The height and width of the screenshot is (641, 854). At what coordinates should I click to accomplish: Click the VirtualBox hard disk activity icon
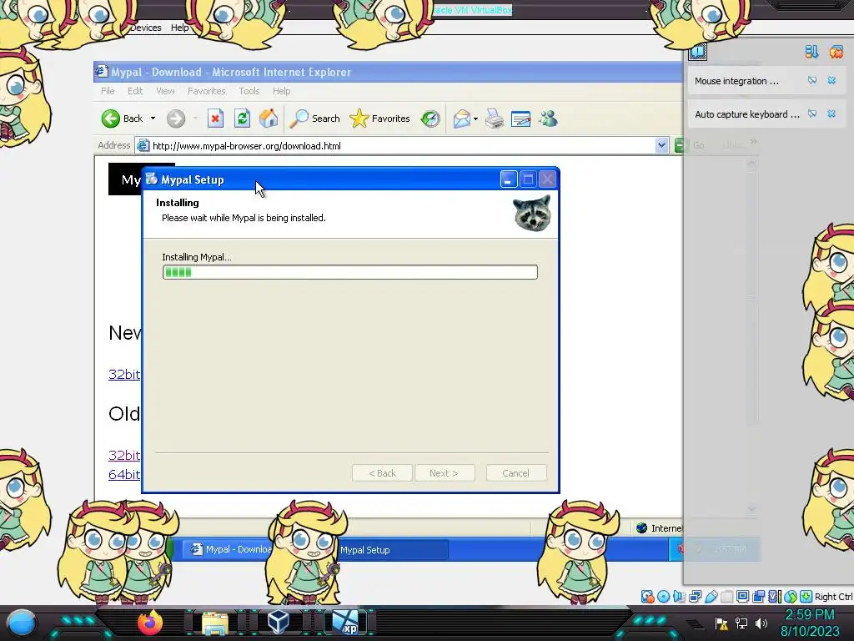coord(647,596)
